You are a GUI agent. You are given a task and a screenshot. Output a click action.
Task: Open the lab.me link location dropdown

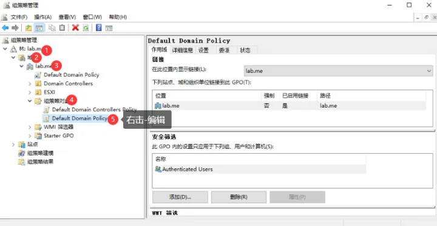pyautogui.click(x=338, y=71)
